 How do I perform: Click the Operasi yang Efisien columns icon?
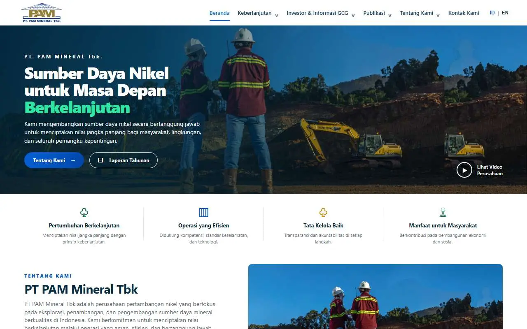point(204,213)
